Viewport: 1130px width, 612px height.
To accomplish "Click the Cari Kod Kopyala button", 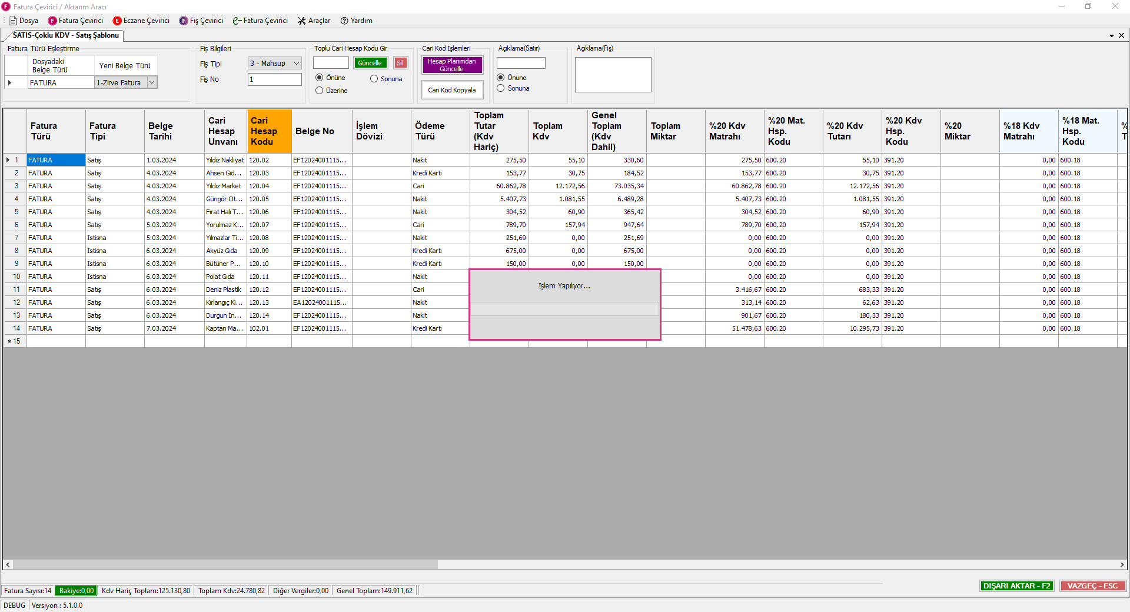I will click(452, 90).
